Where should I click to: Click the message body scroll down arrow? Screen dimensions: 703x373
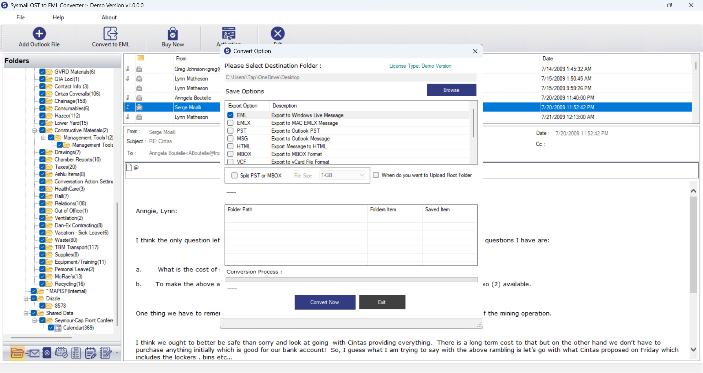pyautogui.click(x=693, y=350)
